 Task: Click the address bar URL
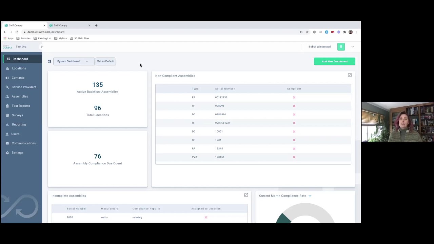click(46, 32)
